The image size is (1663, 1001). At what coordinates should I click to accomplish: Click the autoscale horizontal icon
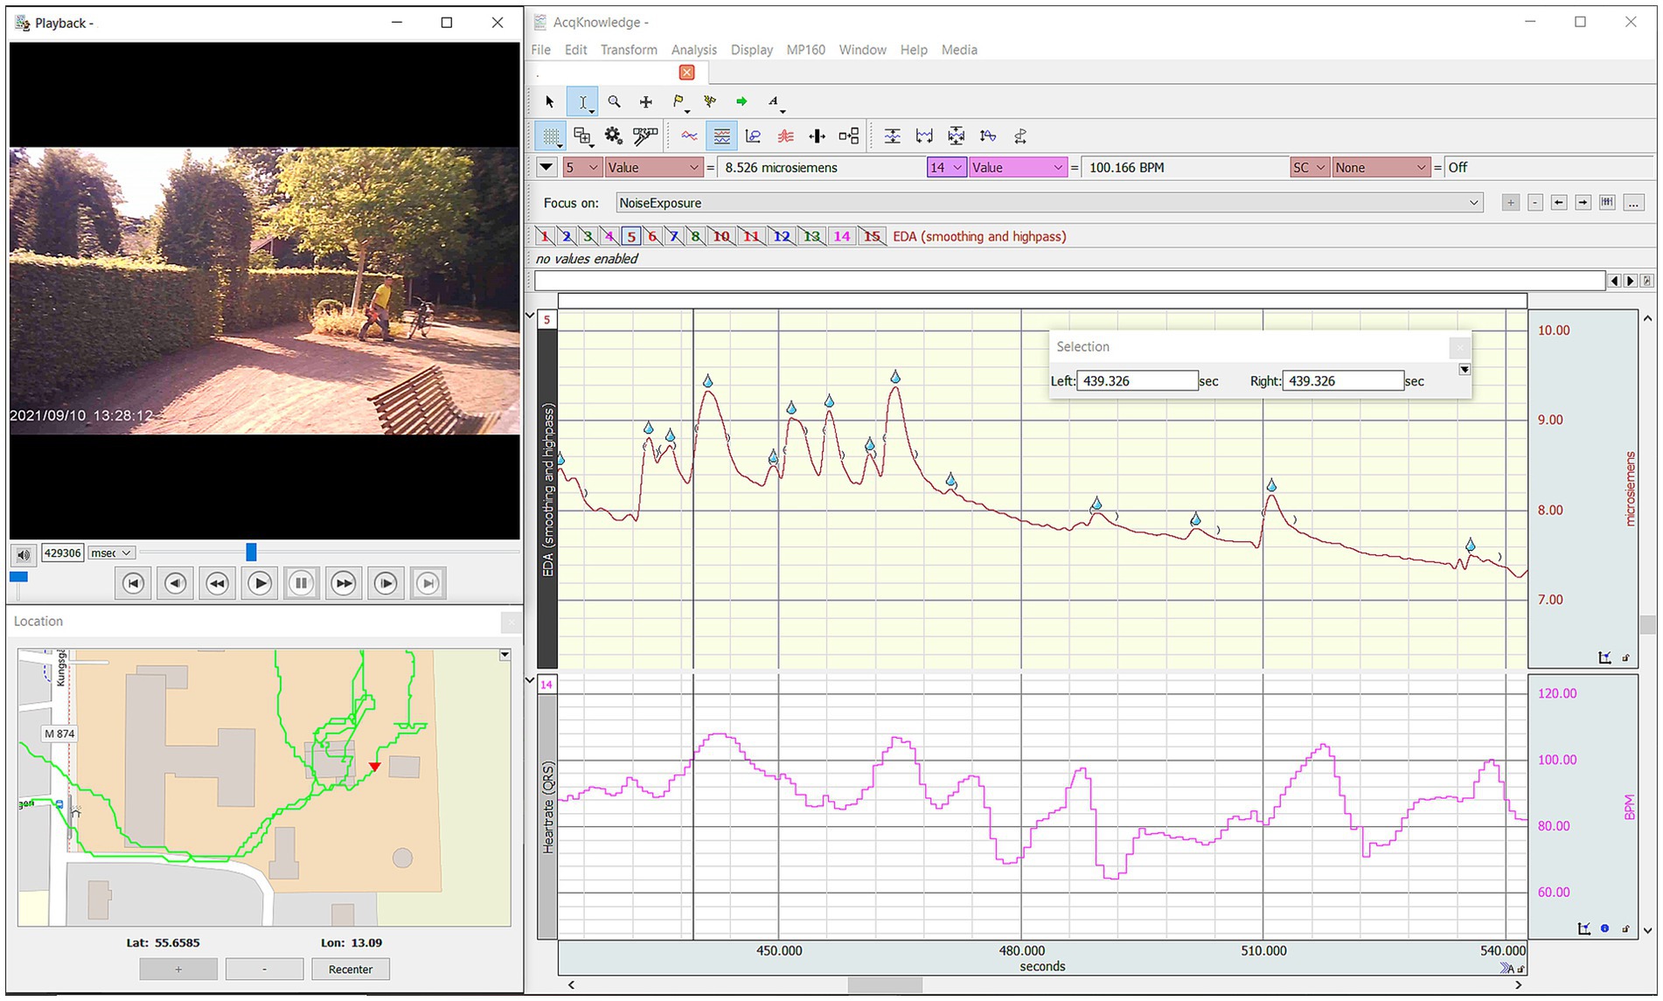[x=924, y=136]
